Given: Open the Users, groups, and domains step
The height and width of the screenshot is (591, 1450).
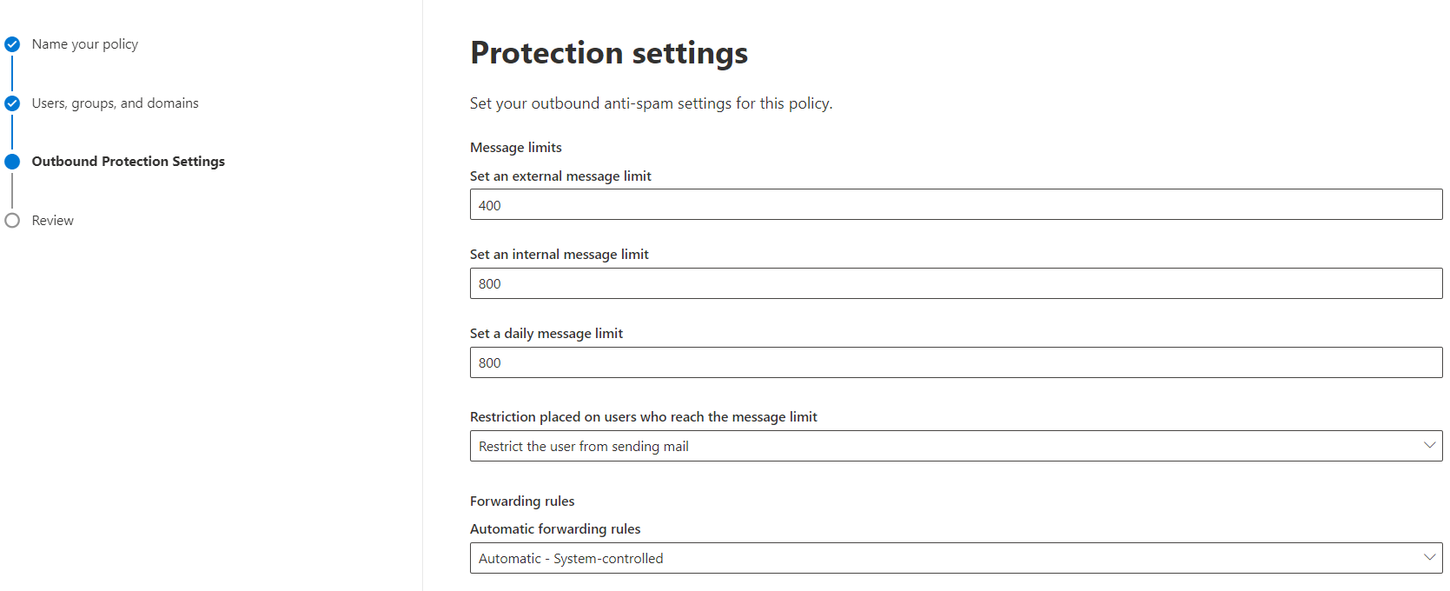Looking at the screenshot, I should [116, 103].
